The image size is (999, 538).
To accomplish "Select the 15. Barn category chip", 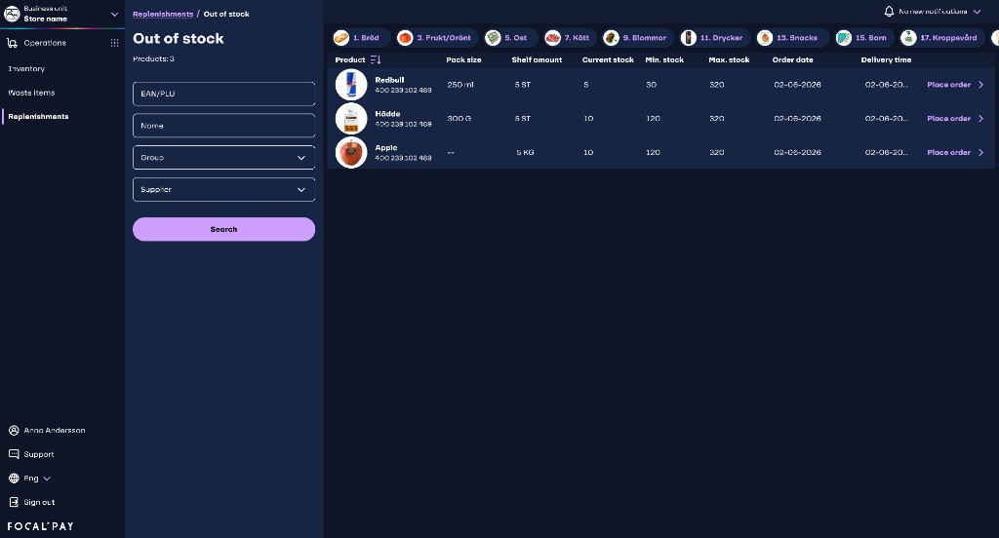I will pos(864,38).
